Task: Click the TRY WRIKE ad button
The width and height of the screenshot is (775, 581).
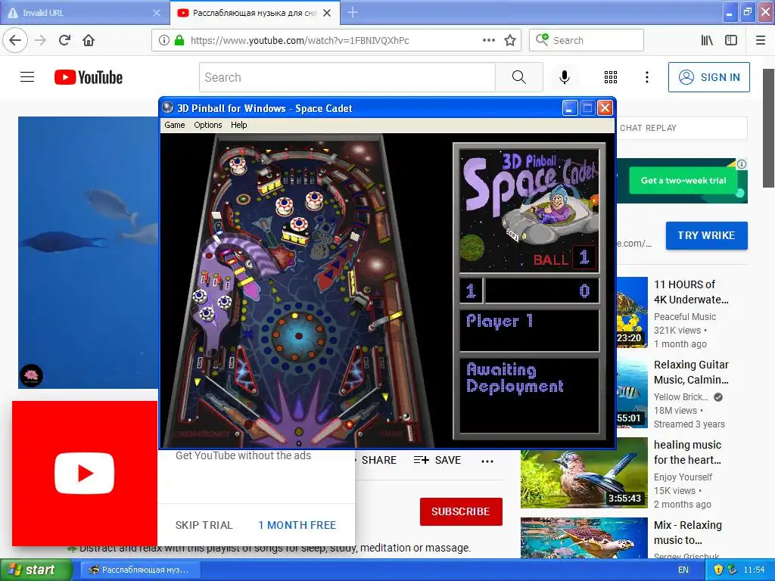Action: pyautogui.click(x=706, y=236)
